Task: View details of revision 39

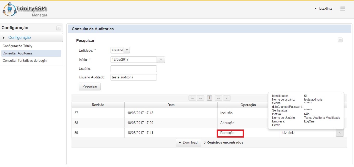Action: click(340, 133)
